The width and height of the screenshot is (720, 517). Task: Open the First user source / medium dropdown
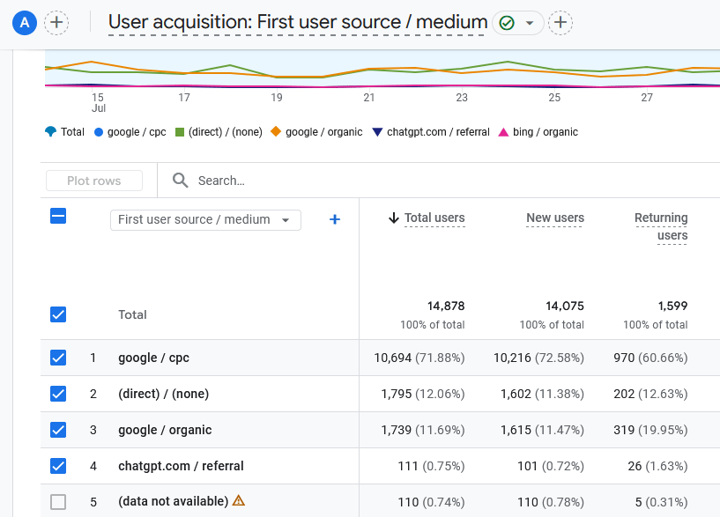point(204,219)
